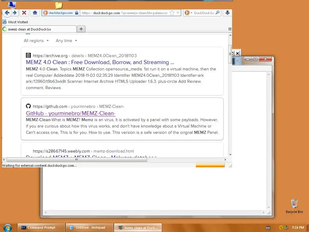Image resolution: width=309 pixels, height=232 pixels.
Task: Click the Notepad horizontal scrollbar left arrow
Action: point(46,212)
